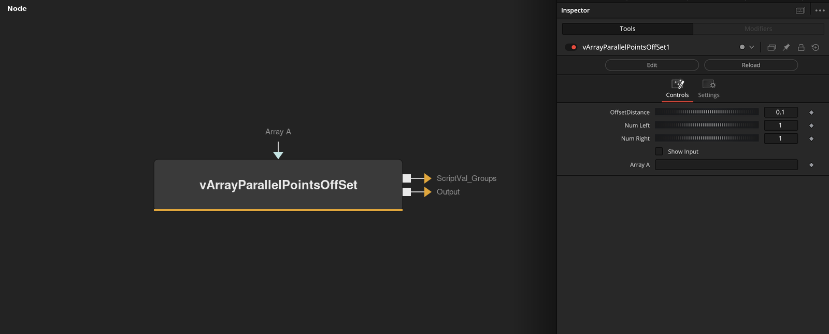Image resolution: width=829 pixels, height=334 pixels.
Task: Click the Inspector panel title
Action: [x=575, y=10]
